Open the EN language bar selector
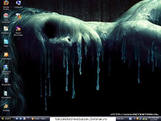The height and width of the screenshot is (121, 161). (130, 119)
